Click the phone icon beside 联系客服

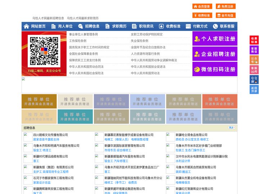tap(215, 26)
